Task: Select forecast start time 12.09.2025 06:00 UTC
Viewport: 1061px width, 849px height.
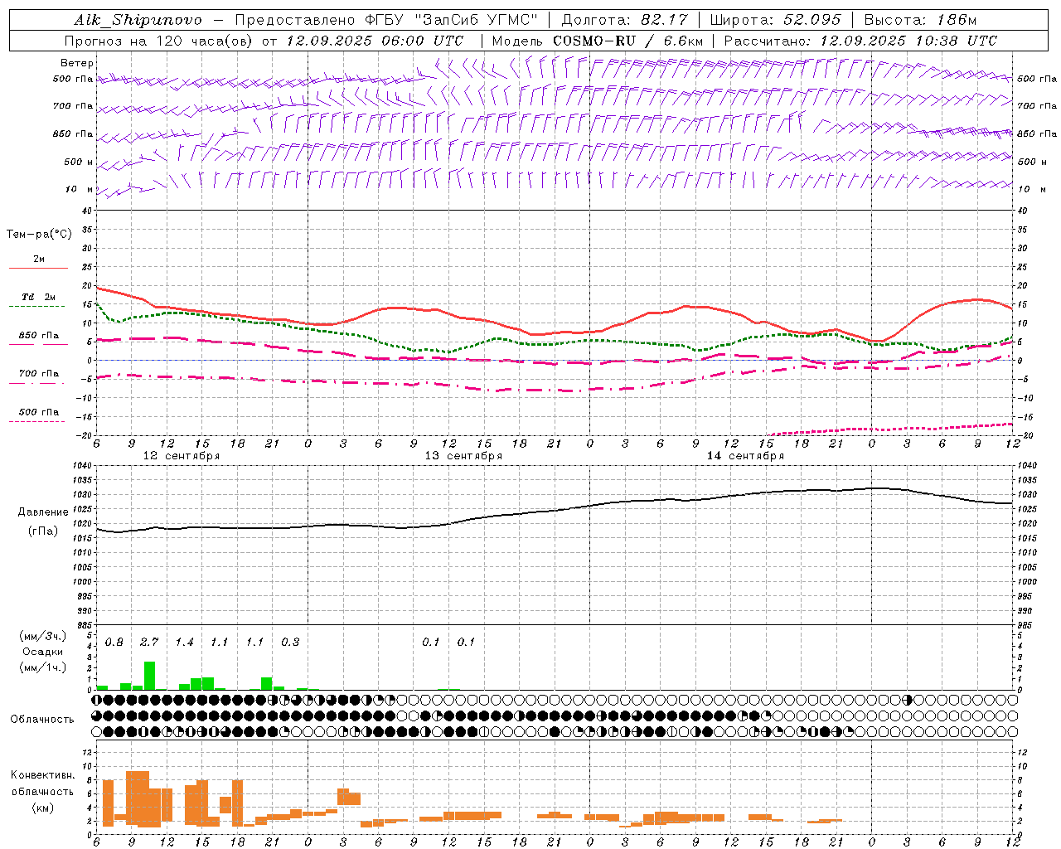Action: (375, 41)
